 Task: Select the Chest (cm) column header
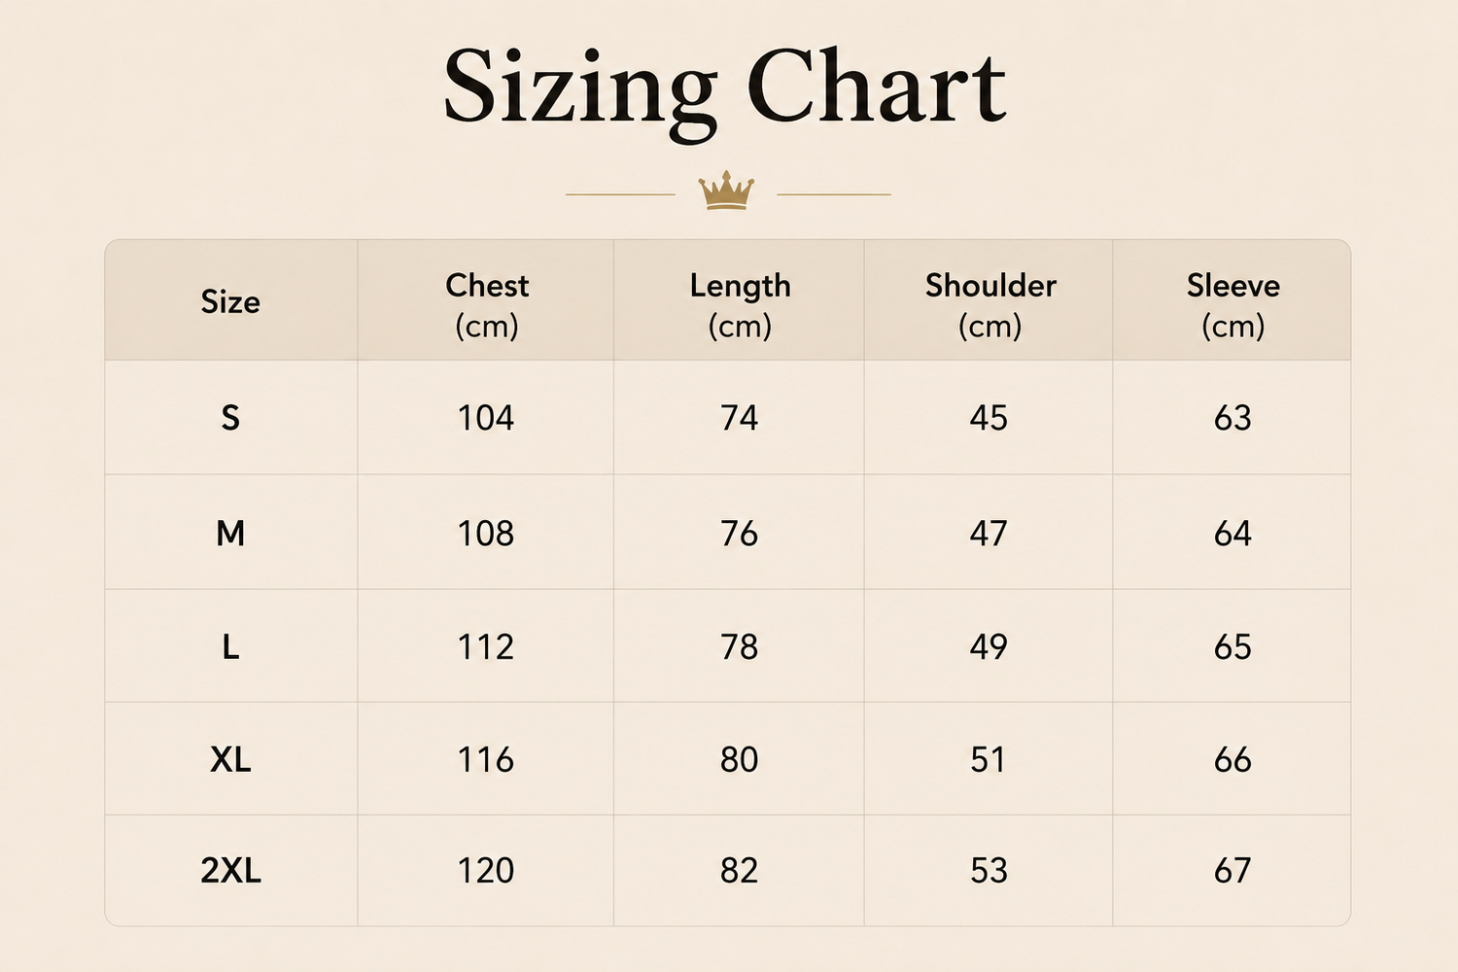point(487,305)
